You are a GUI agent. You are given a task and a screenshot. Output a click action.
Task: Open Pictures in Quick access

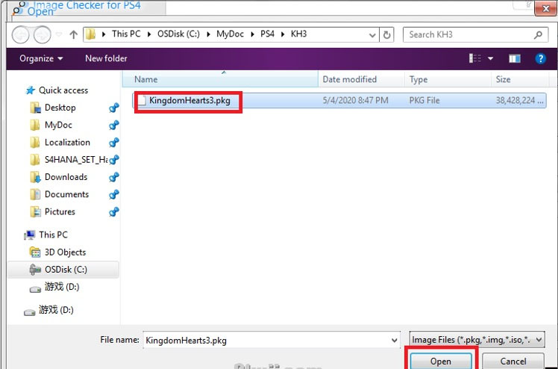click(x=60, y=212)
